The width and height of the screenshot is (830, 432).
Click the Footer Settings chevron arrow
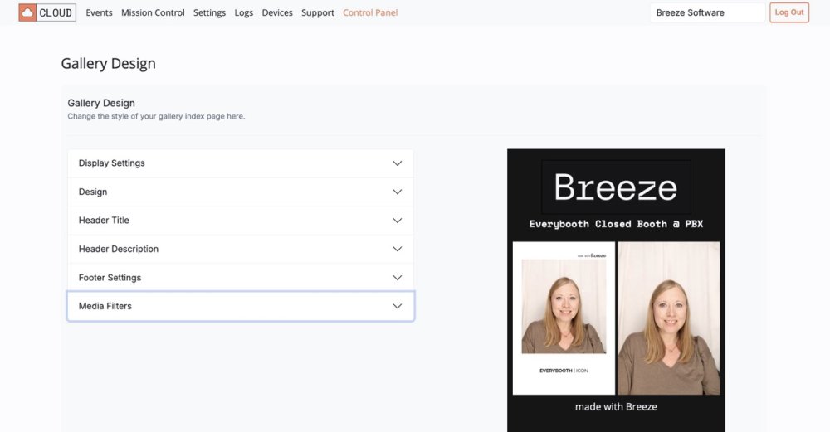(397, 278)
